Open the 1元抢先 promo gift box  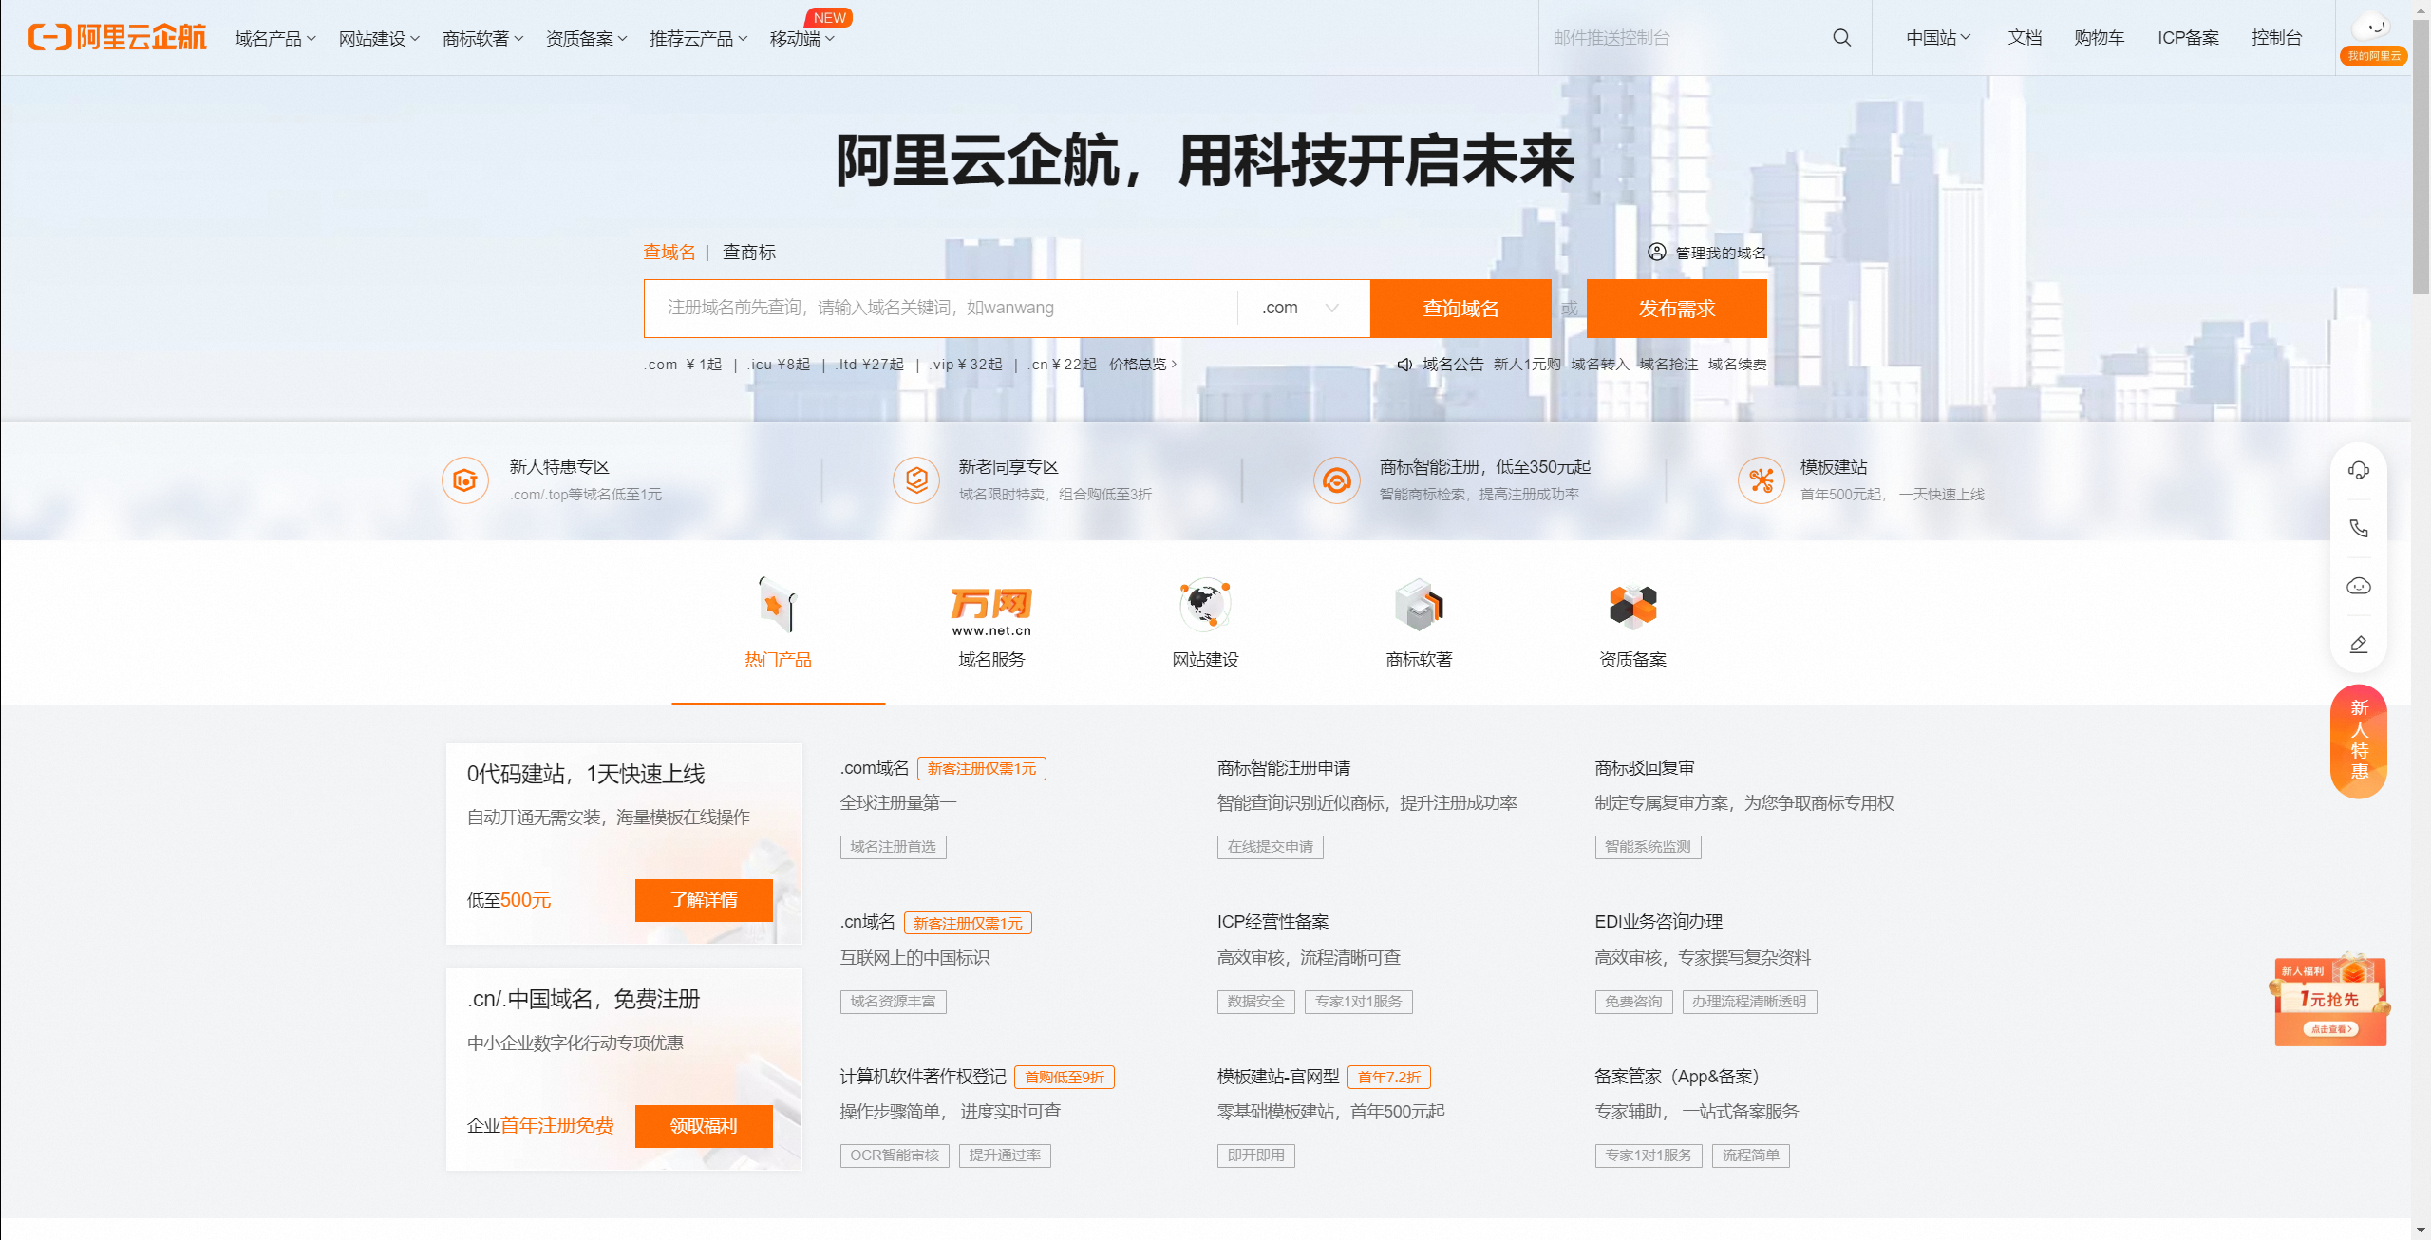coord(2330,999)
